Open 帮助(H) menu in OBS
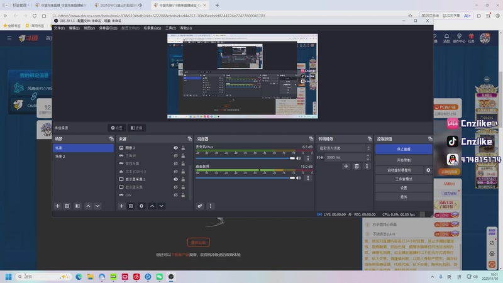The height and width of the screenshot is (283, 503). click(x=185, y=28)
